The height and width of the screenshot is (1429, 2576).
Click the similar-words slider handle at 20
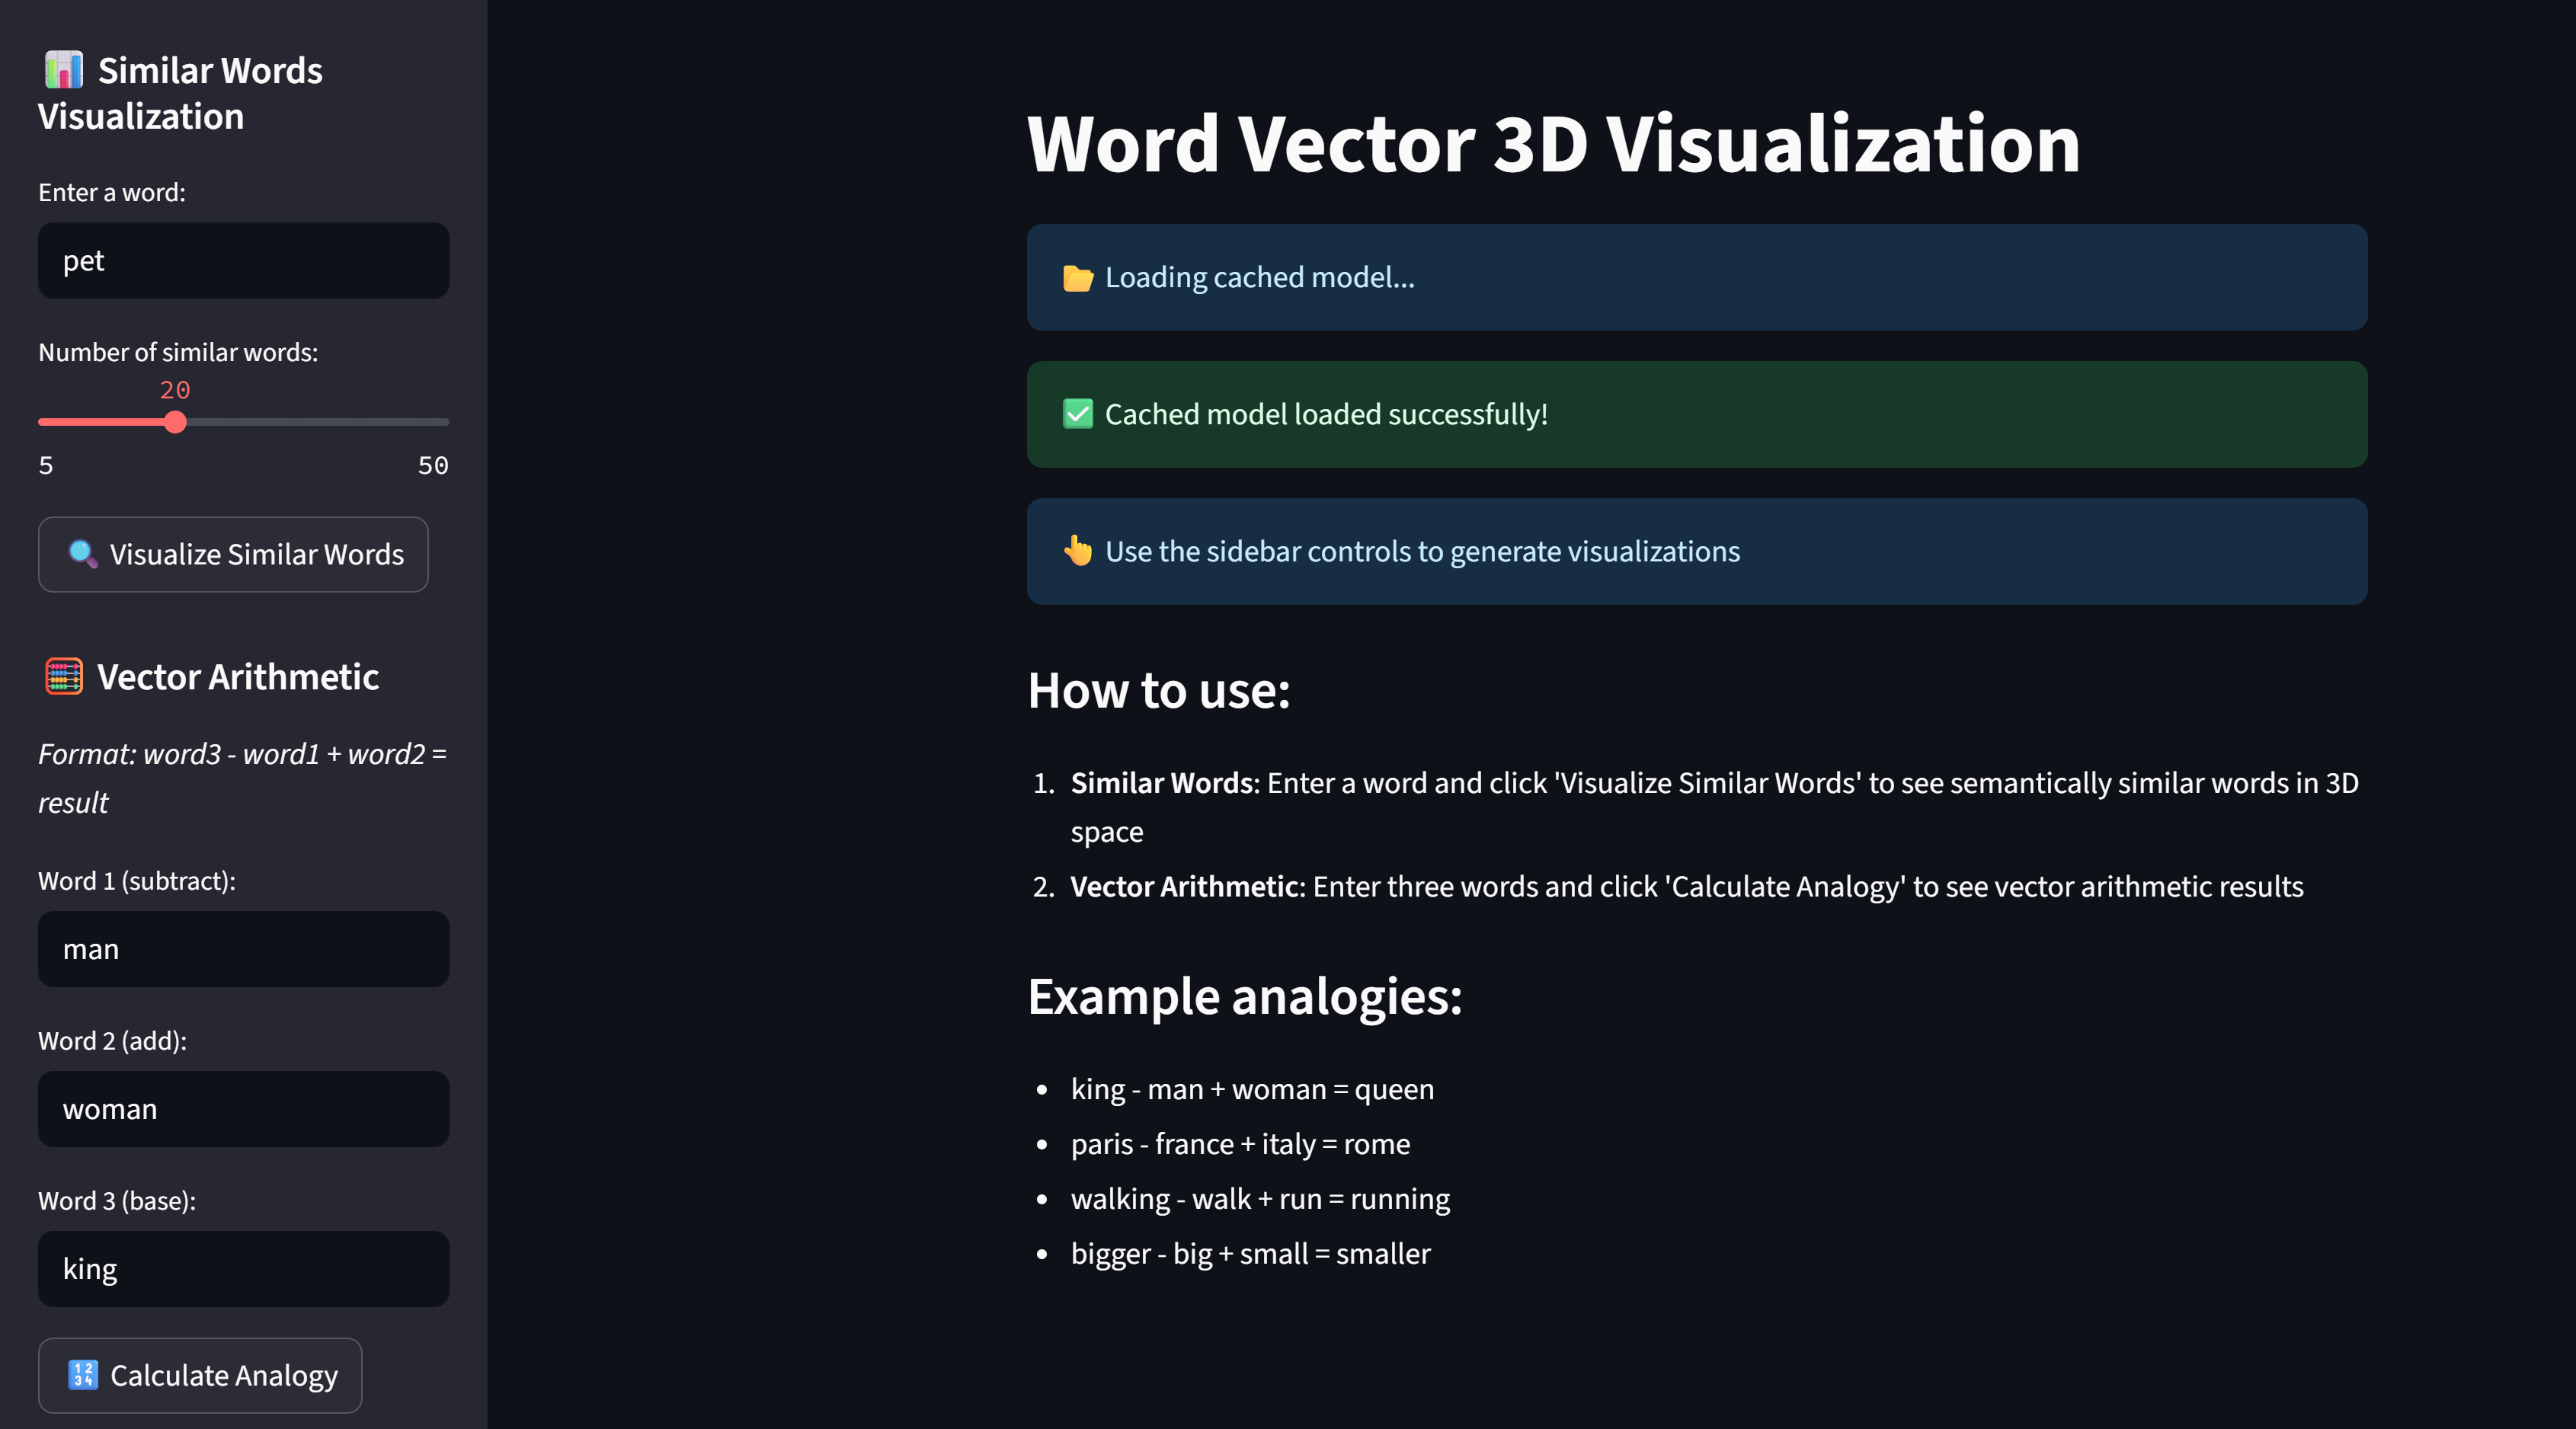click(x=175, y=422)
